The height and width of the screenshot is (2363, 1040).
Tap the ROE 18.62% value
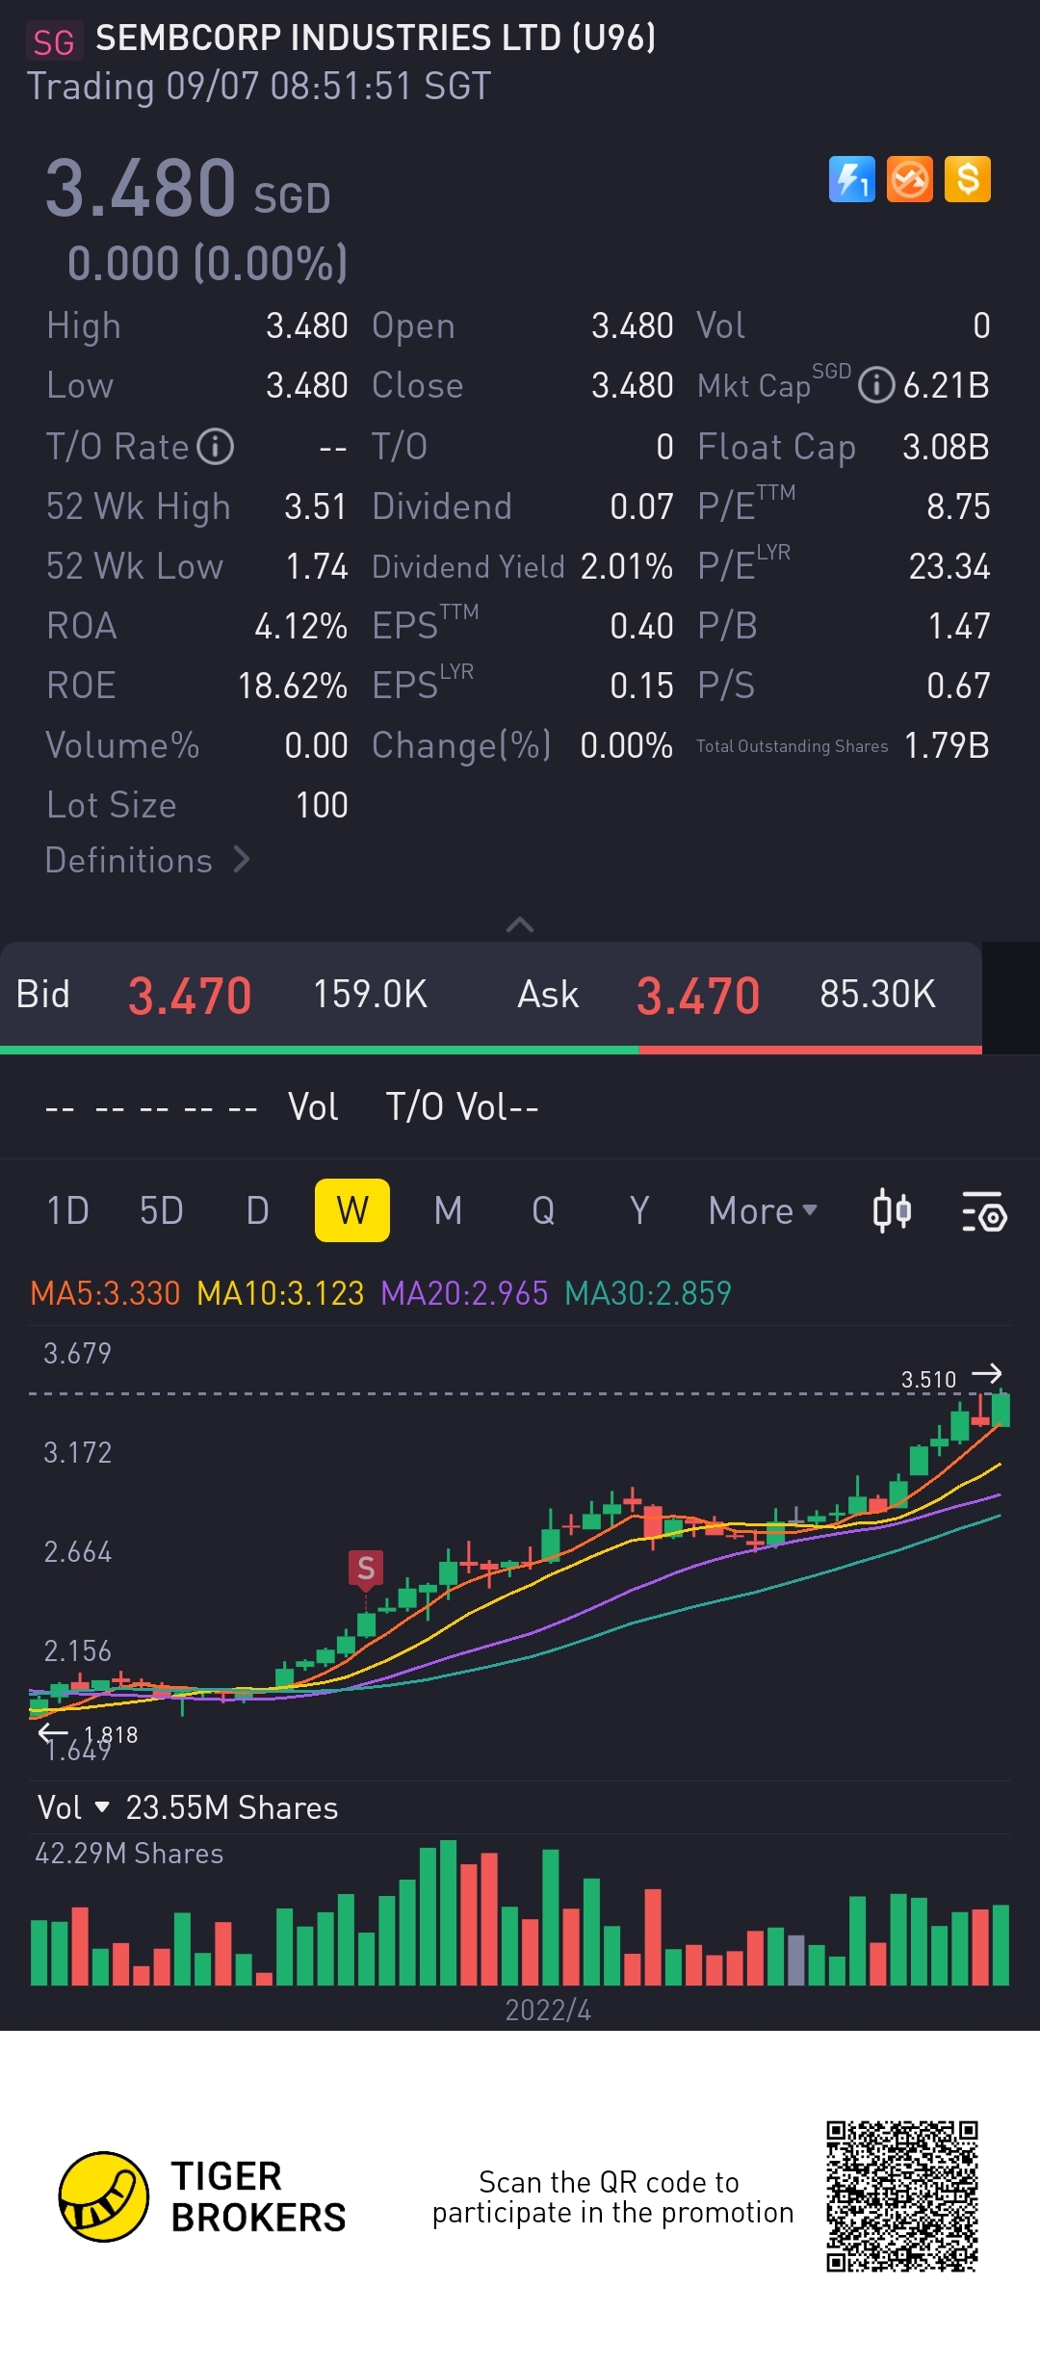293,686
